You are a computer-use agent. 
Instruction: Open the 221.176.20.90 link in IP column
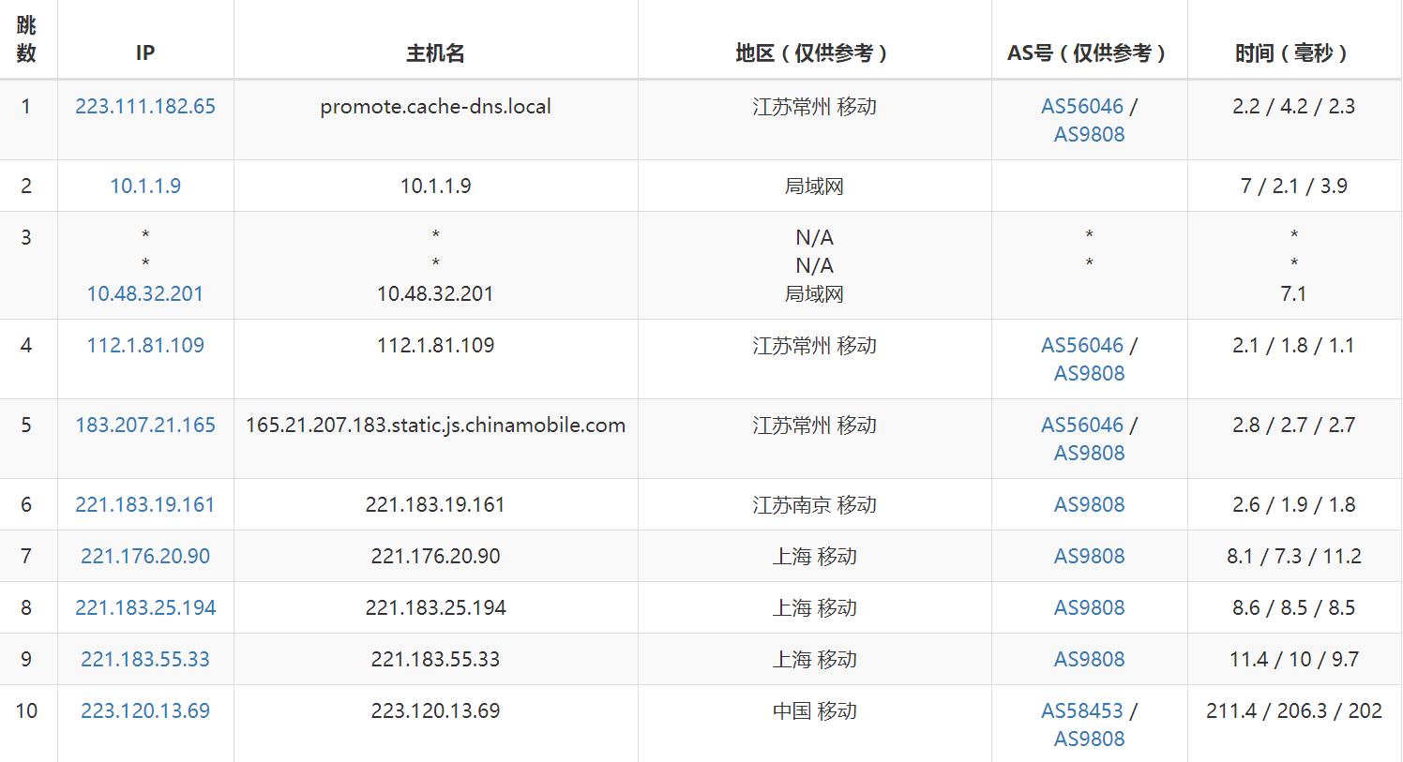click(x=145, y=556)
